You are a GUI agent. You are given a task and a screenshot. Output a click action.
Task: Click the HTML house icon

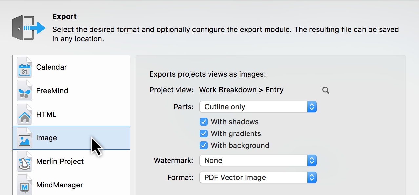pos(24,114)
